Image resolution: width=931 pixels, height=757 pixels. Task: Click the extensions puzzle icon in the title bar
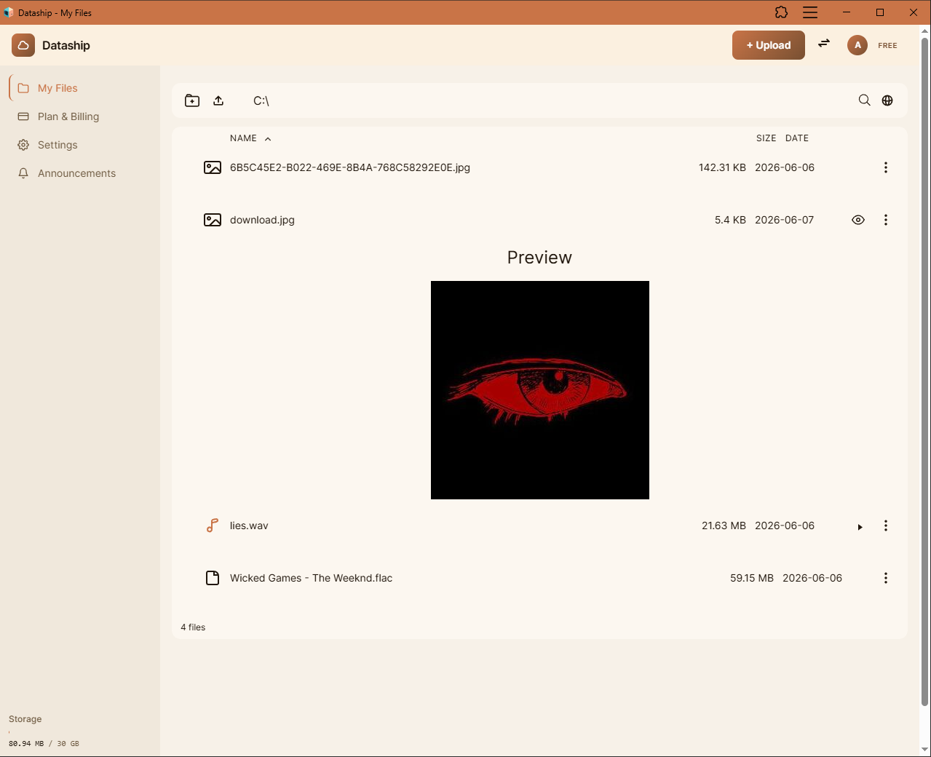(781, 12)
